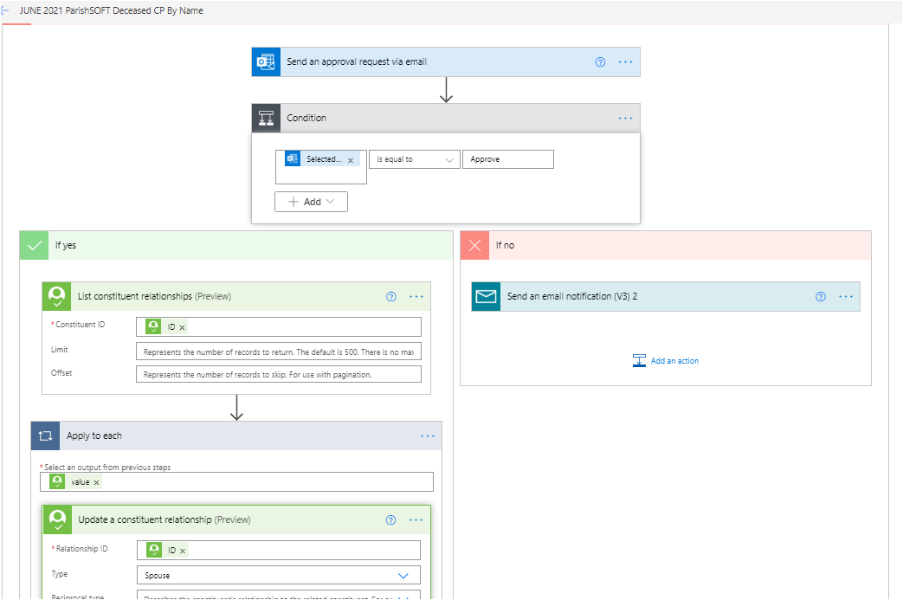The height and width of the screenshot is (600, 903).
Task: Collapse the Apply to each header
Action: tap(236, 435)
